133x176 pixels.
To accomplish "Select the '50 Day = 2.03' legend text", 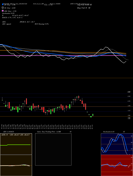I will point(10,8).
